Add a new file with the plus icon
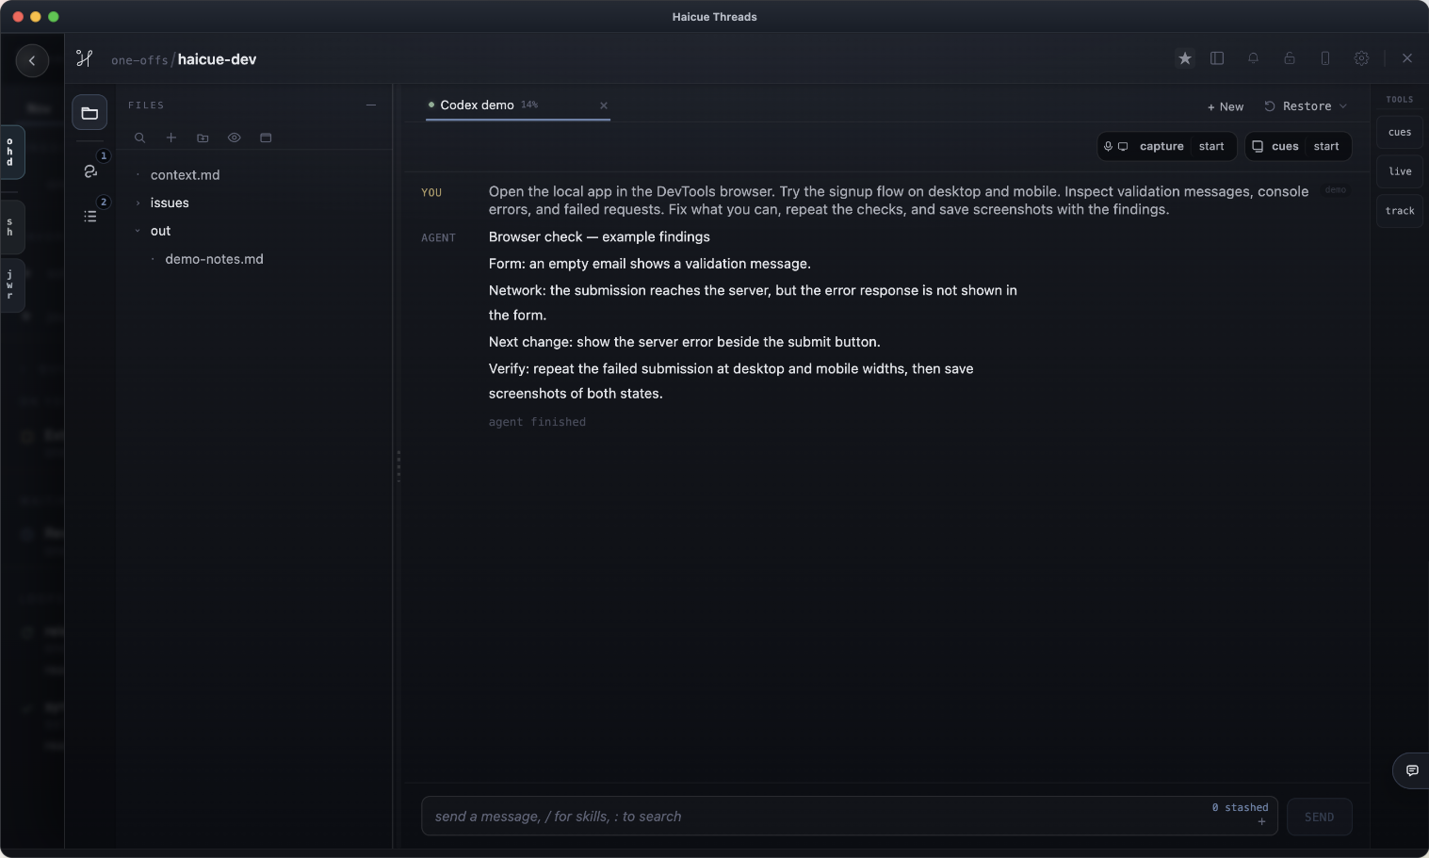Image resolution: width=1429 pixels, height=858 pixels. [171, 138]
